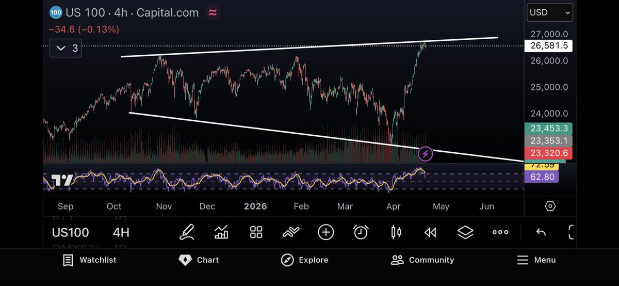Open the Menu tab
This screenshot has height=286, width=619.
[536, 260]
